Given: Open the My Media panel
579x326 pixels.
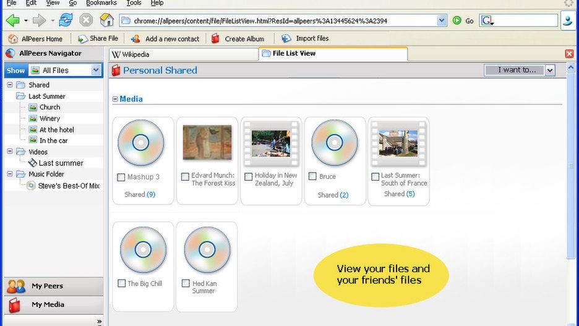Looking at the screenshot, I should pos(54,305).
